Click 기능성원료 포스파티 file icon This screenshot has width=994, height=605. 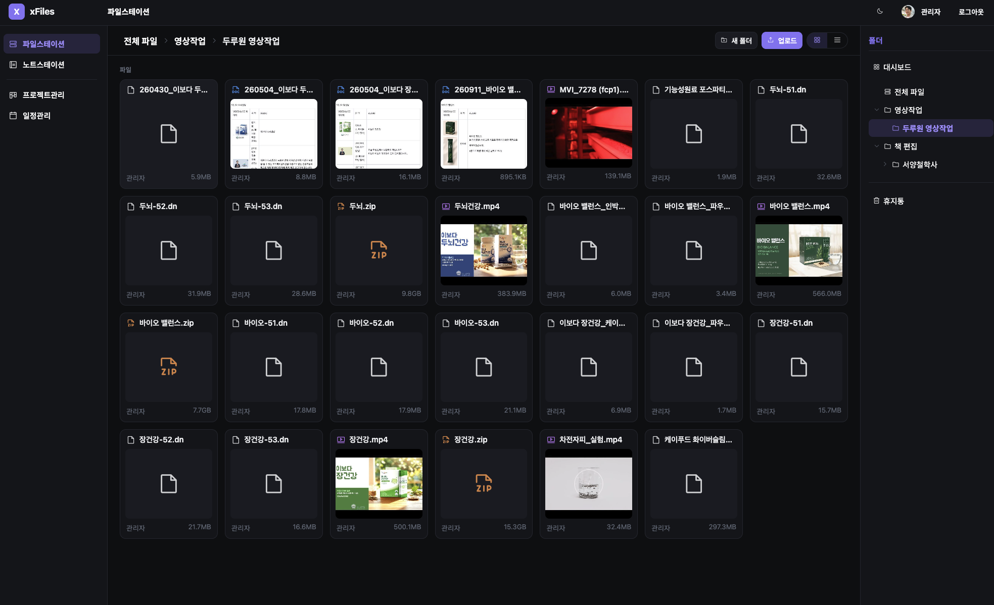point(694,134)
